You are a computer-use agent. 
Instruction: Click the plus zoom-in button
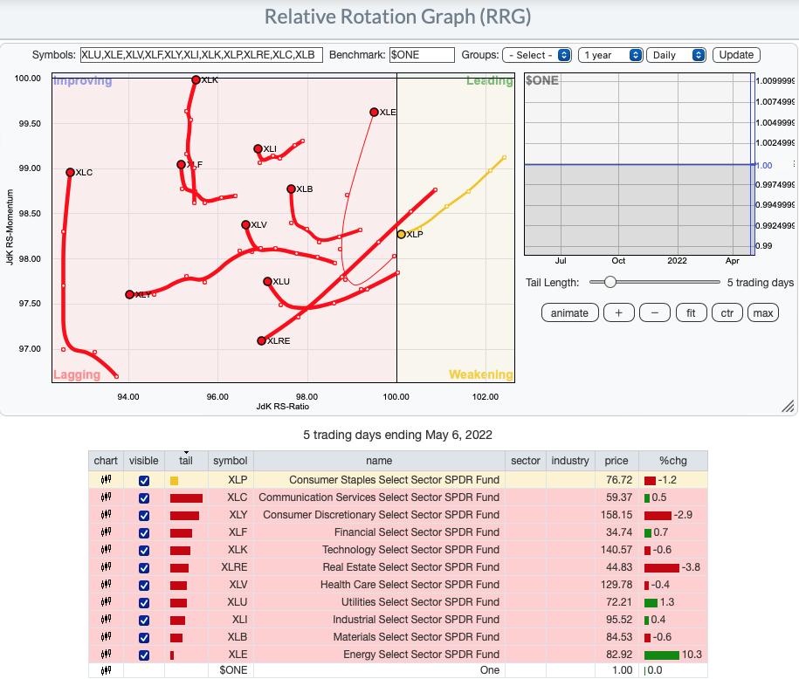click(x=619, y=313)
